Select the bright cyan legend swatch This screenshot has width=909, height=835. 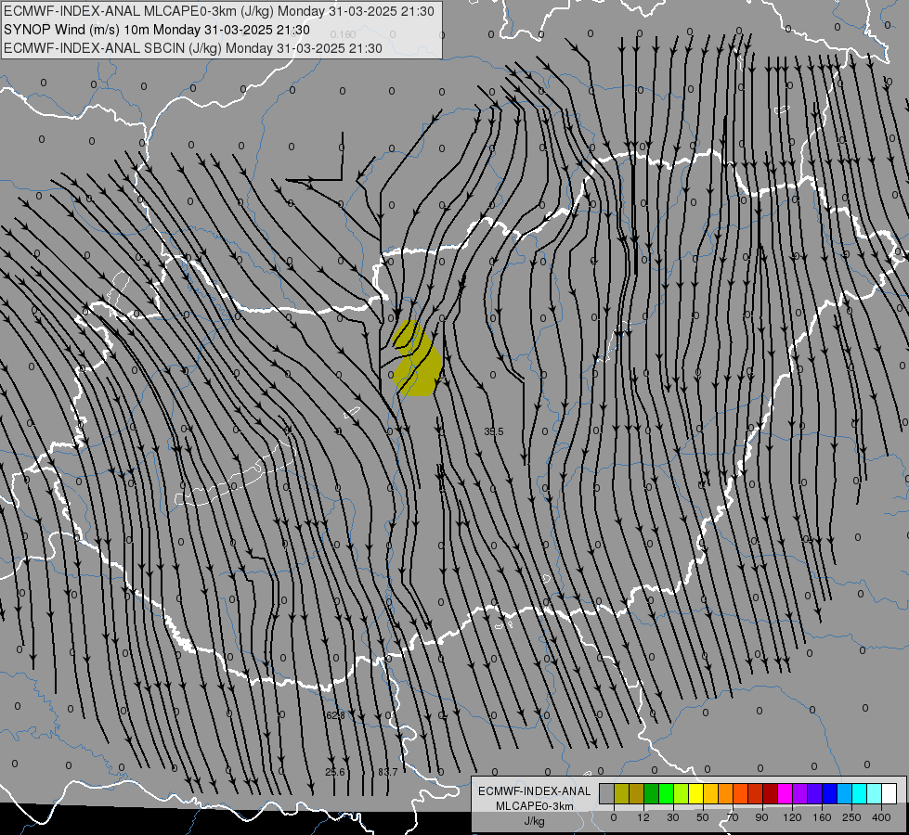click(x=859, y=793)
